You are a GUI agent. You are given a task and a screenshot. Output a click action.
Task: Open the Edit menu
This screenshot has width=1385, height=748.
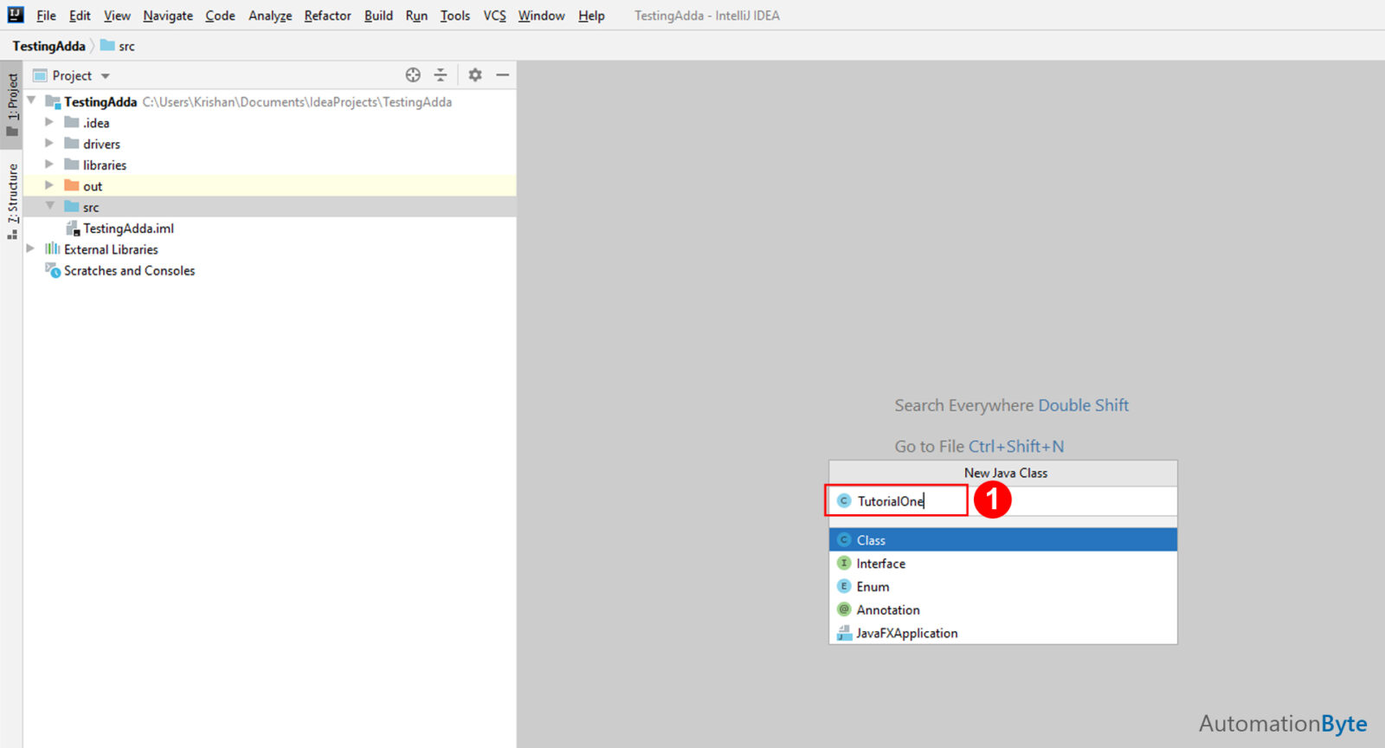(80, 16)
